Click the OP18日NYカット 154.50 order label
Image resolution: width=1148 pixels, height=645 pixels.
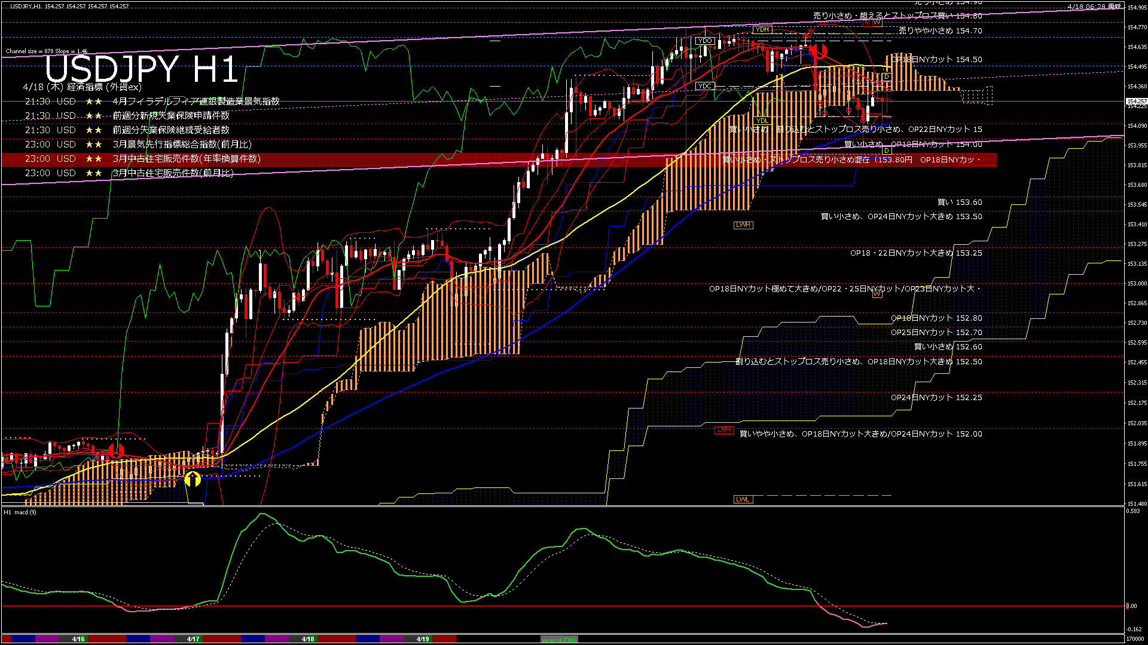tap(936, 60)
